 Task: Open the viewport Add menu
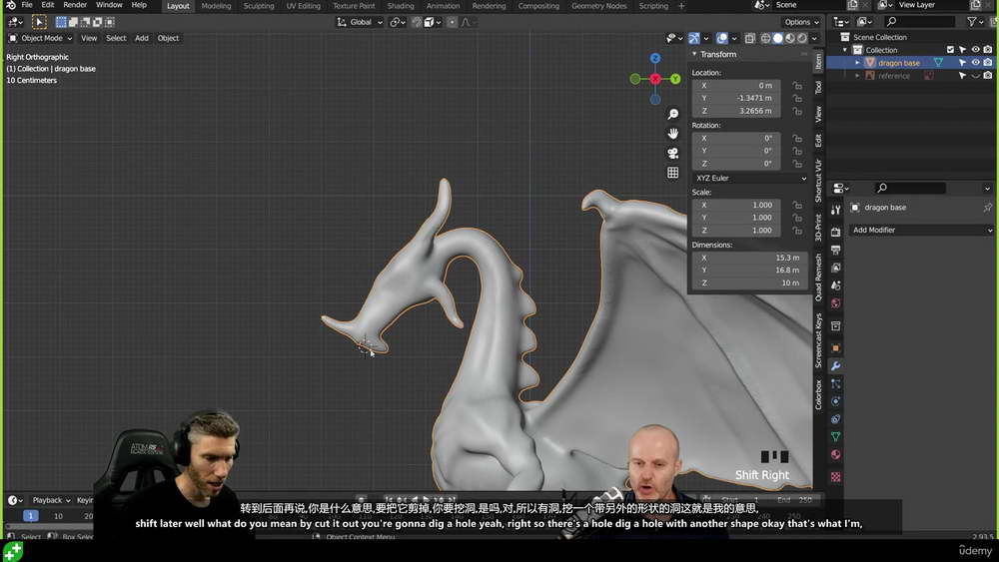tap(142, 38)
